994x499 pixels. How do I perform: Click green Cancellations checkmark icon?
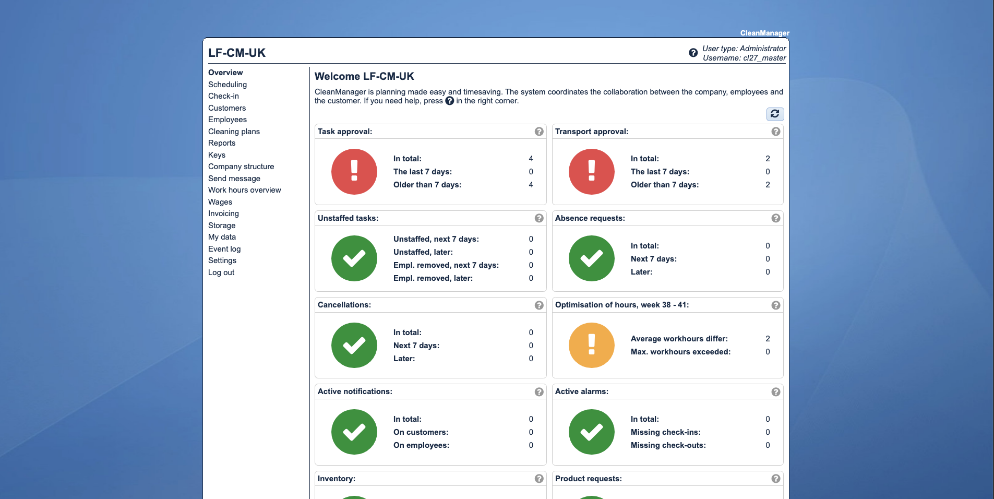point(354,345)
